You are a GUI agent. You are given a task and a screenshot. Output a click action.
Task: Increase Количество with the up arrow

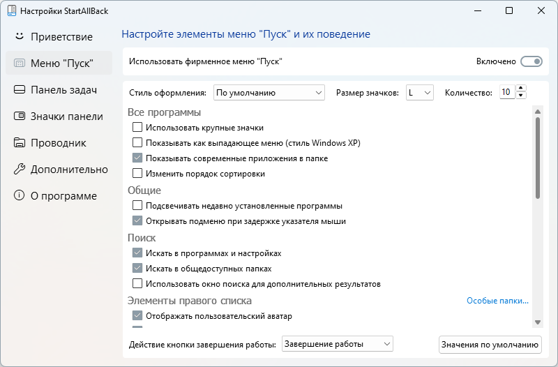(521, 89)
